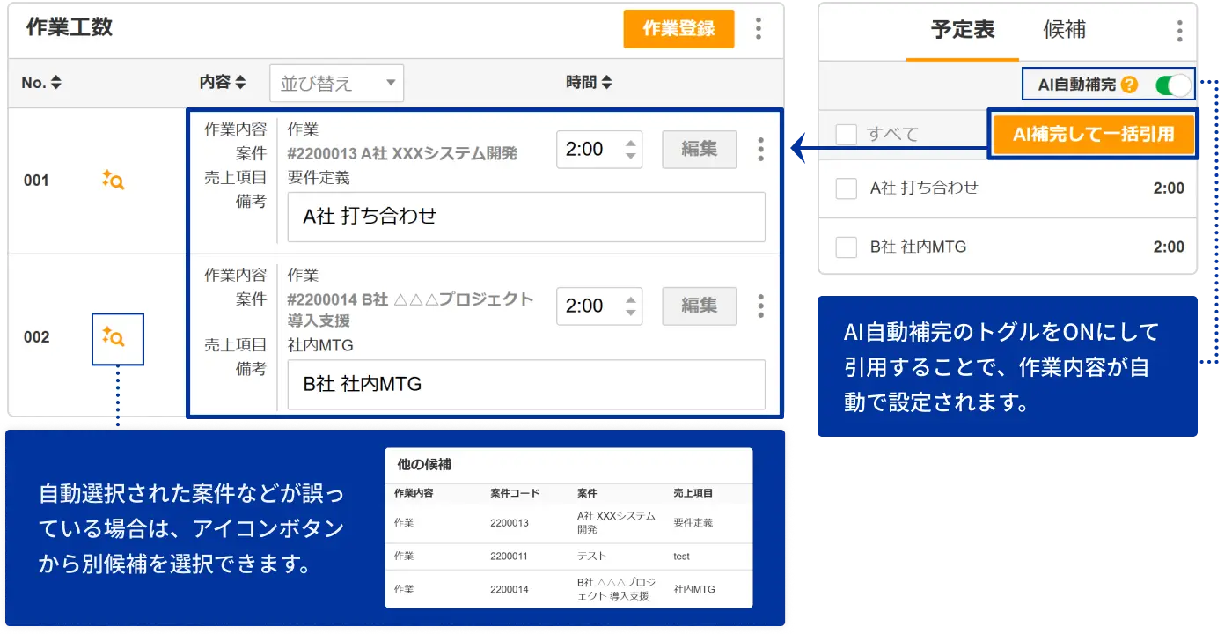Check the B社 社内MTG schedule checkbox
Viewport: 1232px width, 634px height.
coord(846,247)
